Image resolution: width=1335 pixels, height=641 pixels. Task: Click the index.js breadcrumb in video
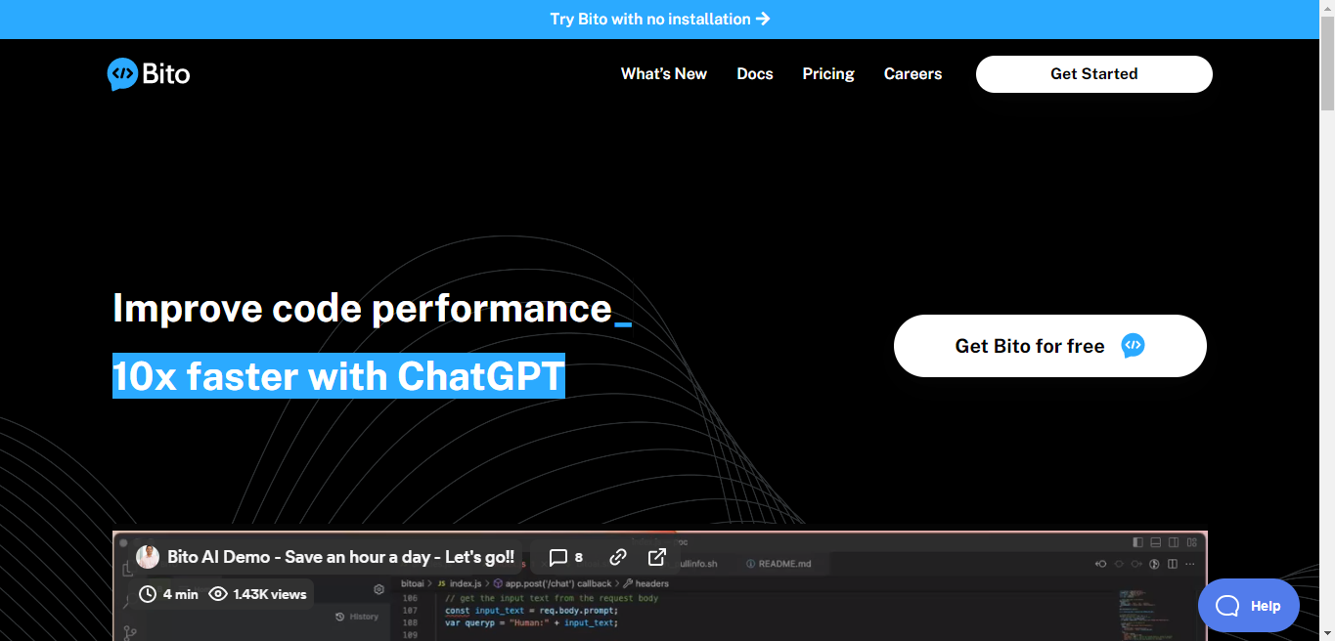[462, 583]
